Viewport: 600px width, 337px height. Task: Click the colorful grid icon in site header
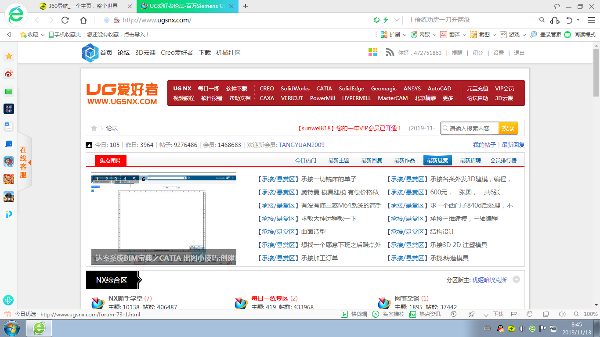point(373,53)
